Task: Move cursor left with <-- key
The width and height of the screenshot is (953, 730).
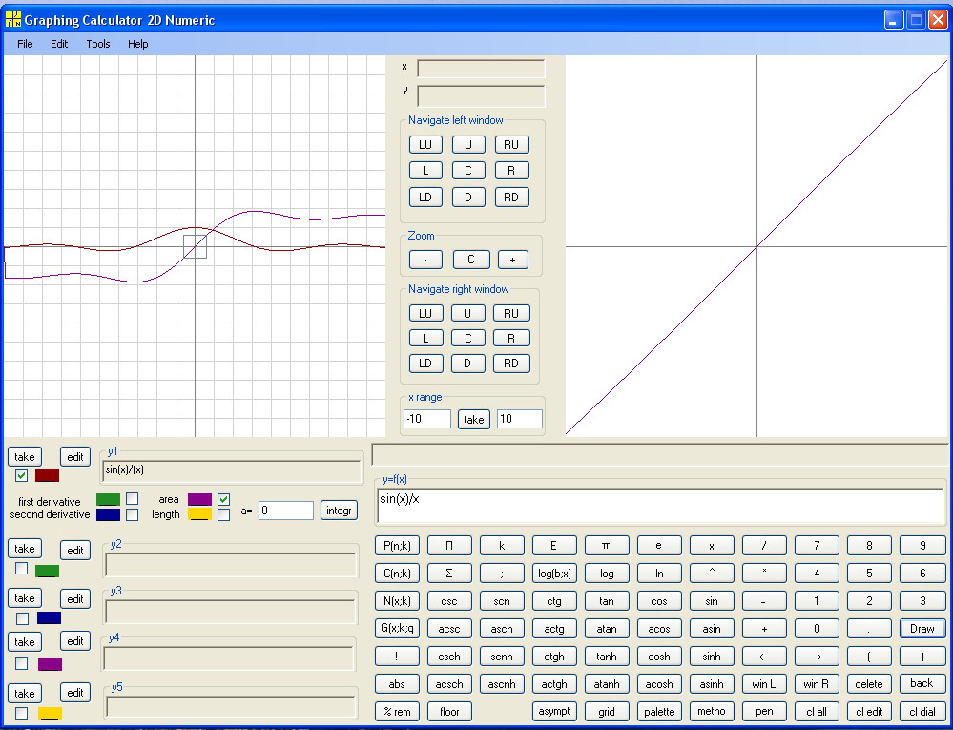Action: pos(764,657)
